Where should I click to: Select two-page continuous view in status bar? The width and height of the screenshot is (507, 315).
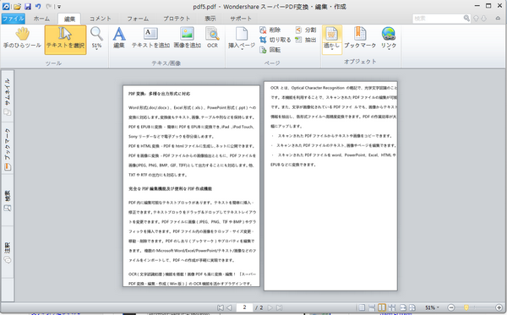pos(391,307)
